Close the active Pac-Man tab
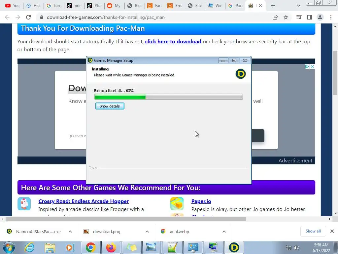Screen dimensions: 338x254 pyautogui.click(x=260, y=6)
